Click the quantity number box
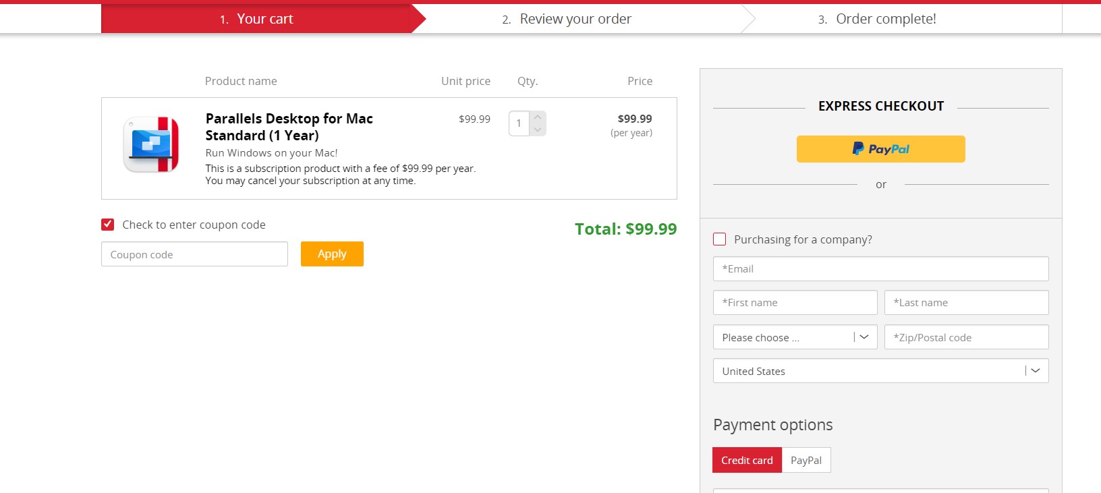 (x=519, y=123)
